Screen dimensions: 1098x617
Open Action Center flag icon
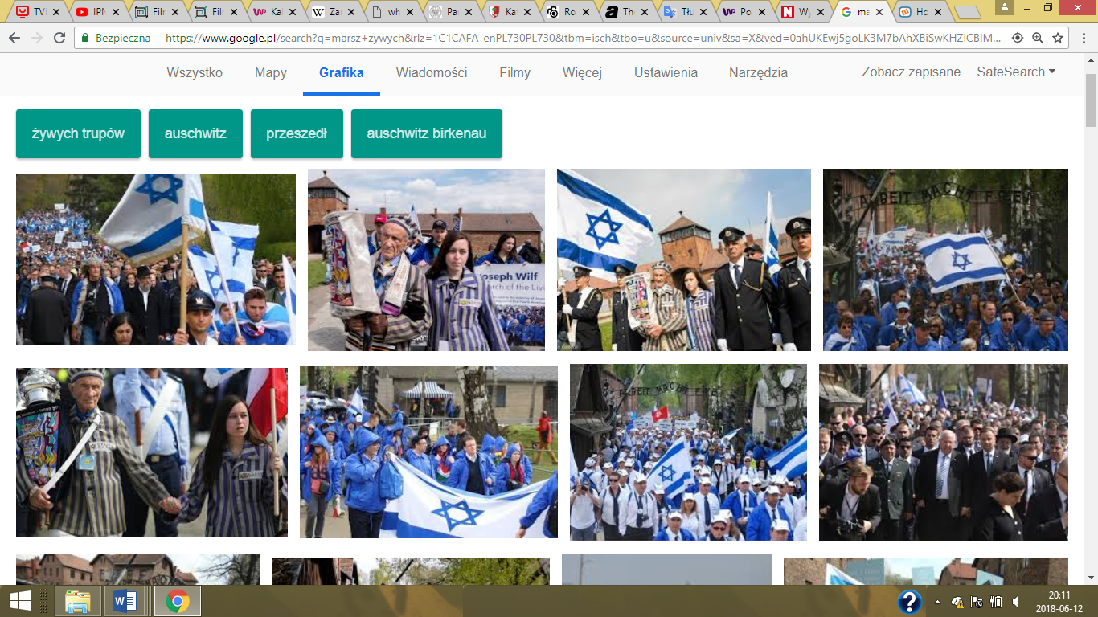pos(977,601)
